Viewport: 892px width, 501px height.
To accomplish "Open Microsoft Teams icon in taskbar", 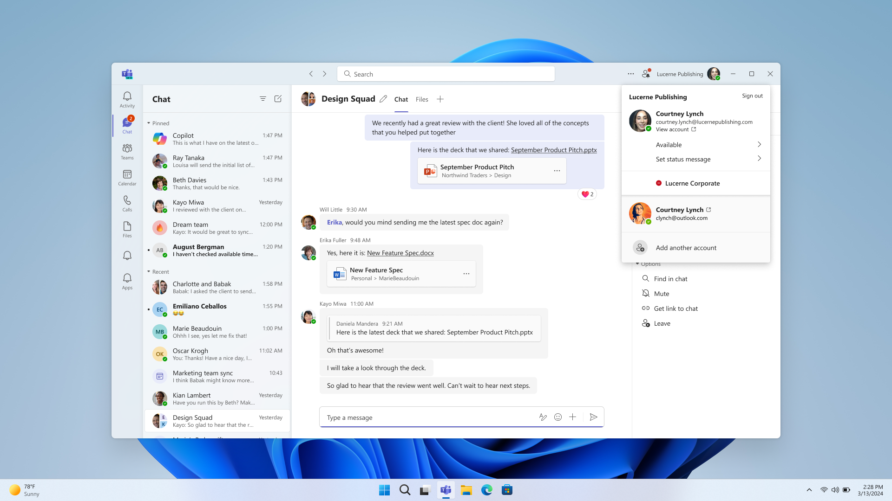I will pos(446,489).
